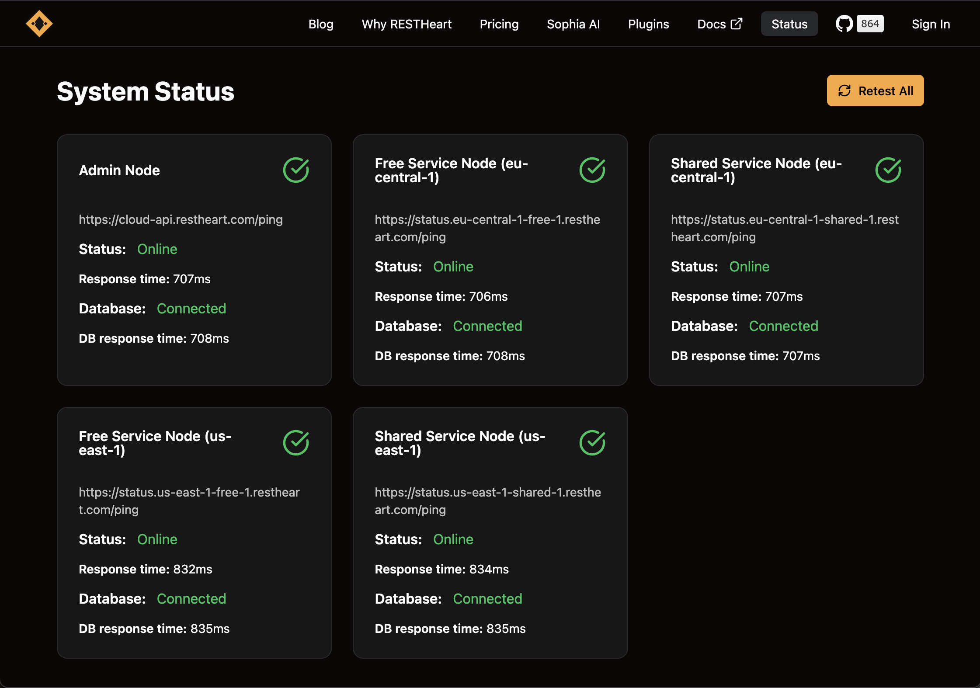980x688 pixels.
Task: Open the Pricing menu item
Action: (499, 24)
